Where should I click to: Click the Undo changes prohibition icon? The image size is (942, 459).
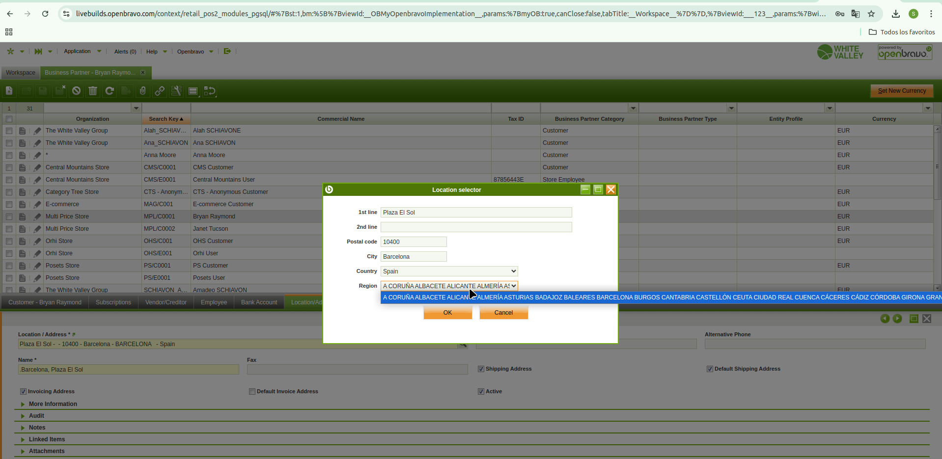click(x=76, y=91)
